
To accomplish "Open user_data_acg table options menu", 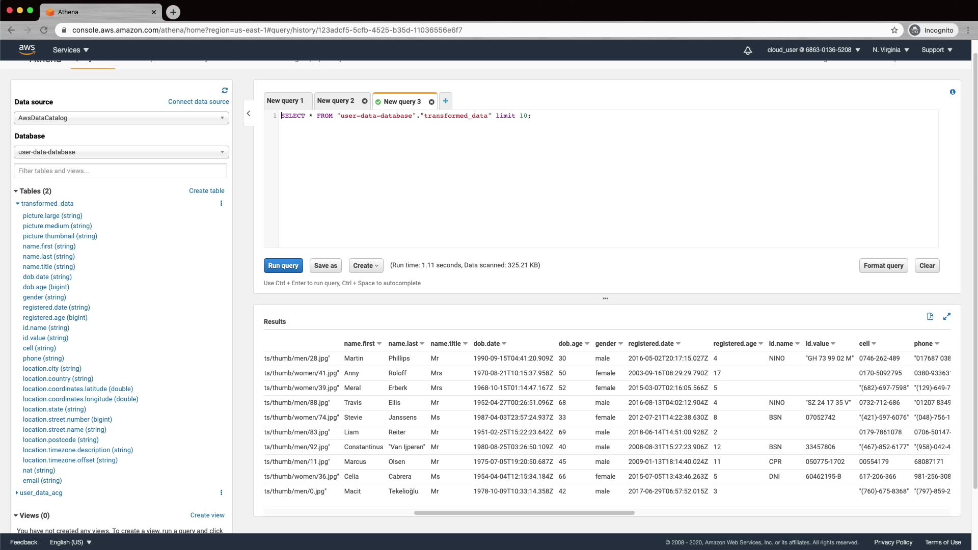I will pos(221,492).
